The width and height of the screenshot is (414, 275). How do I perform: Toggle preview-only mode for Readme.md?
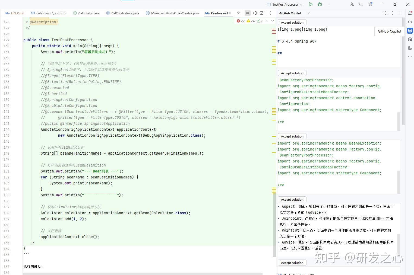point(261,13)
